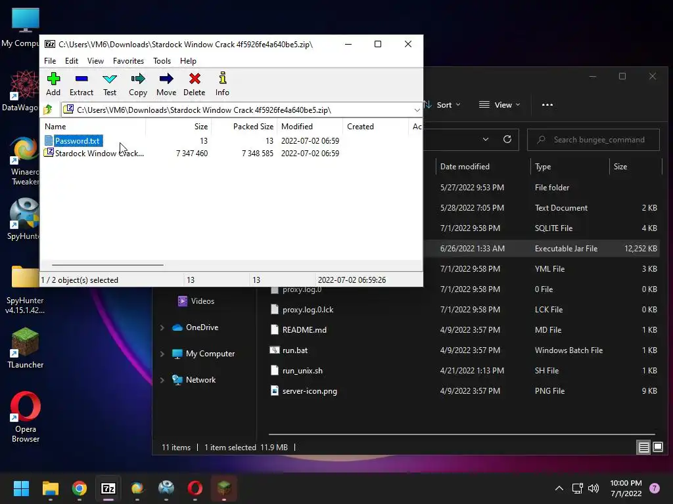Screen dimensions: 673x504
Task: Open Minecraft block taskbar icon
Action: coord(224,488)
